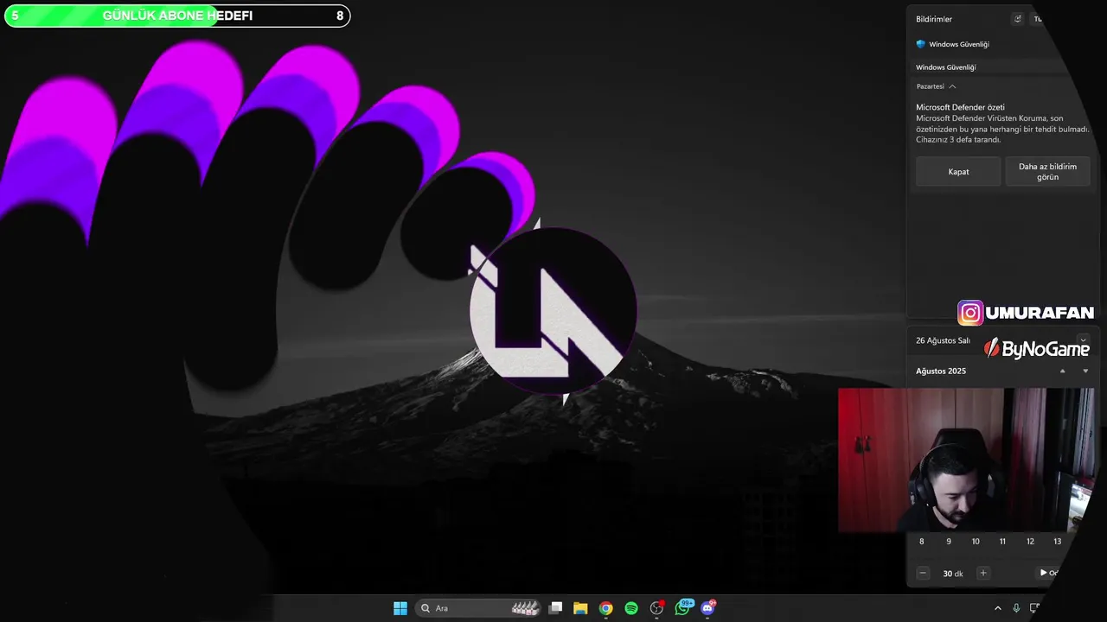Select day 9 in the calendar
This screenshot has width=1107, height=622.
coord(949,542)
